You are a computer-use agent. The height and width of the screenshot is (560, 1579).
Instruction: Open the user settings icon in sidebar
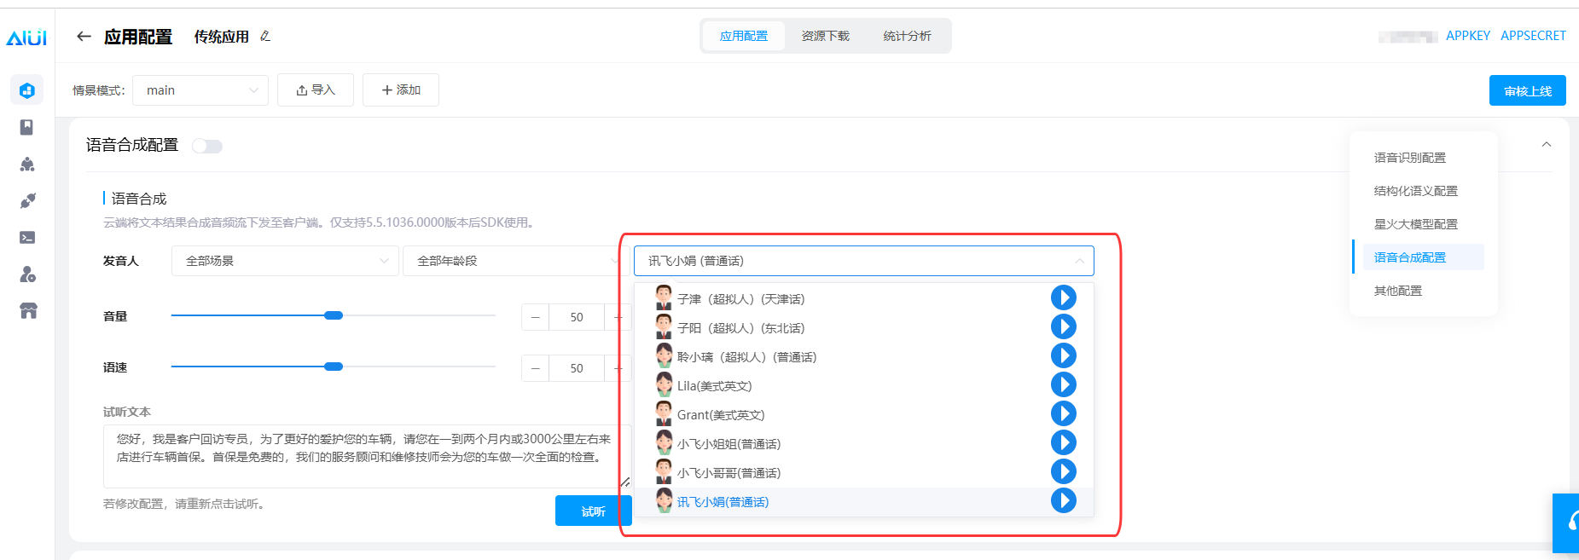click(x=27, y=274)
